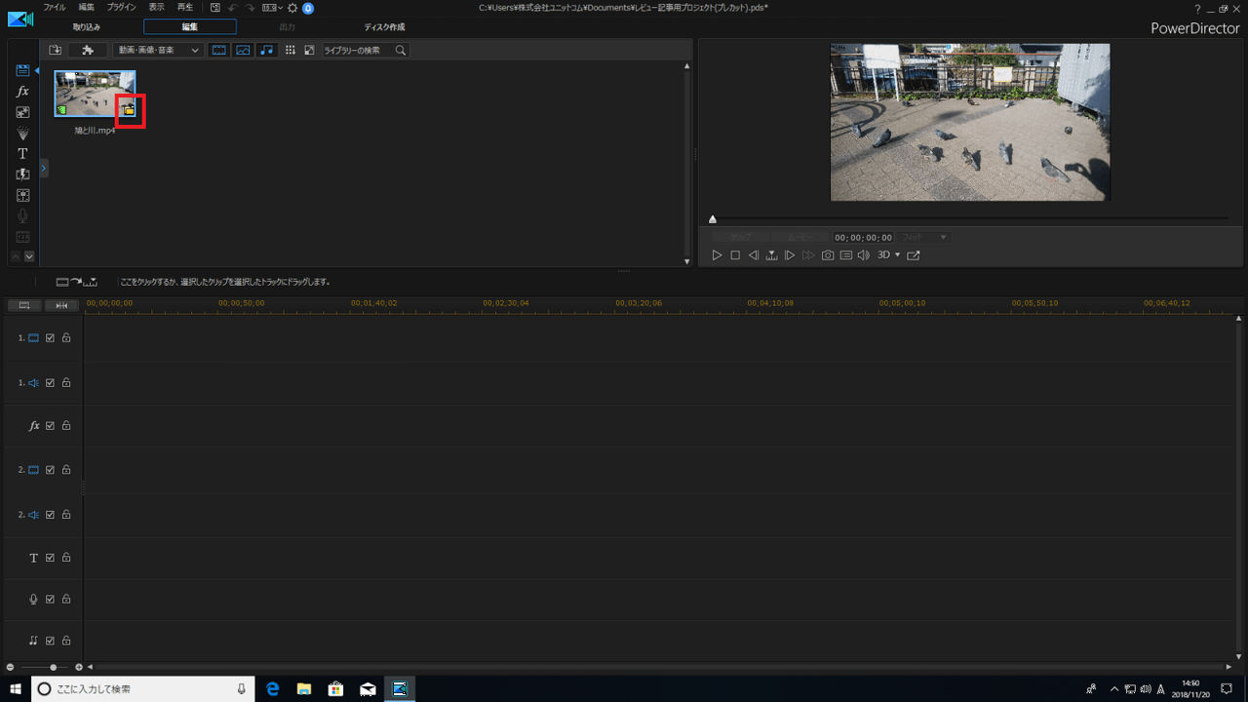Open the Effect Room (fx) in sidebar
Viewport: 1248px width, 702px height.
pos(22,92)
